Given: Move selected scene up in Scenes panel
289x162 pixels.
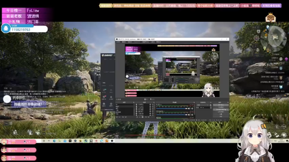Looking at the screenshot, I should [123, 117].
